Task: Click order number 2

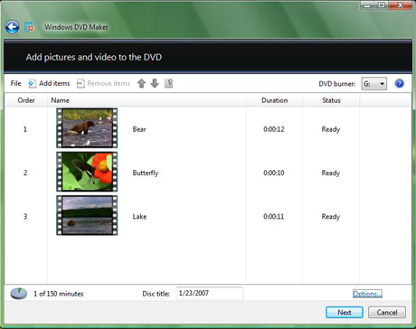Action: click(25, 173)
